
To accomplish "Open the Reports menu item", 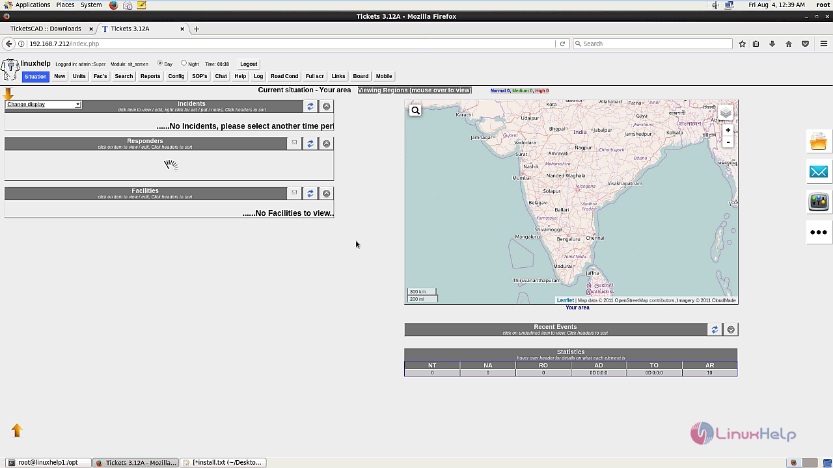I will tap(150, 76).
